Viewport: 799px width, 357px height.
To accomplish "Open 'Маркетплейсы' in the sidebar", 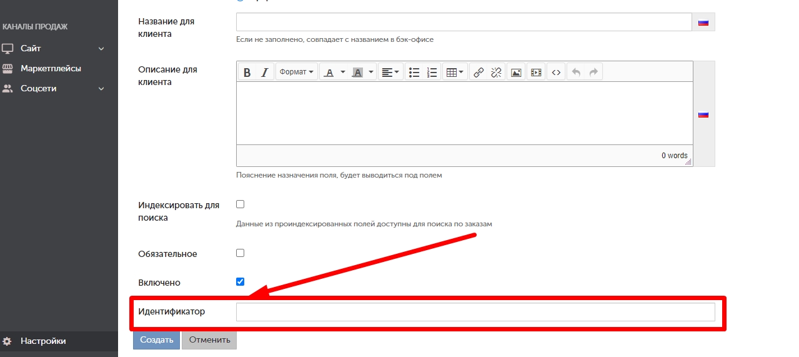I will [x=51, y=68].
